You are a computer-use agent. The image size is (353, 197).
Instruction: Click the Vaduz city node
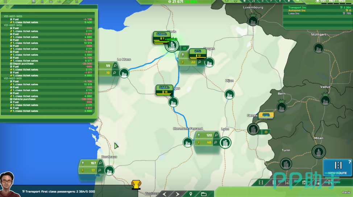click(325, 100)
